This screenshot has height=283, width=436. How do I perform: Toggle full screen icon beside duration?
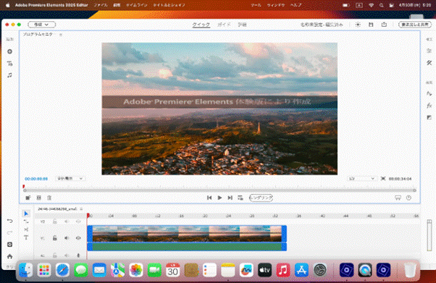(383, 179)
